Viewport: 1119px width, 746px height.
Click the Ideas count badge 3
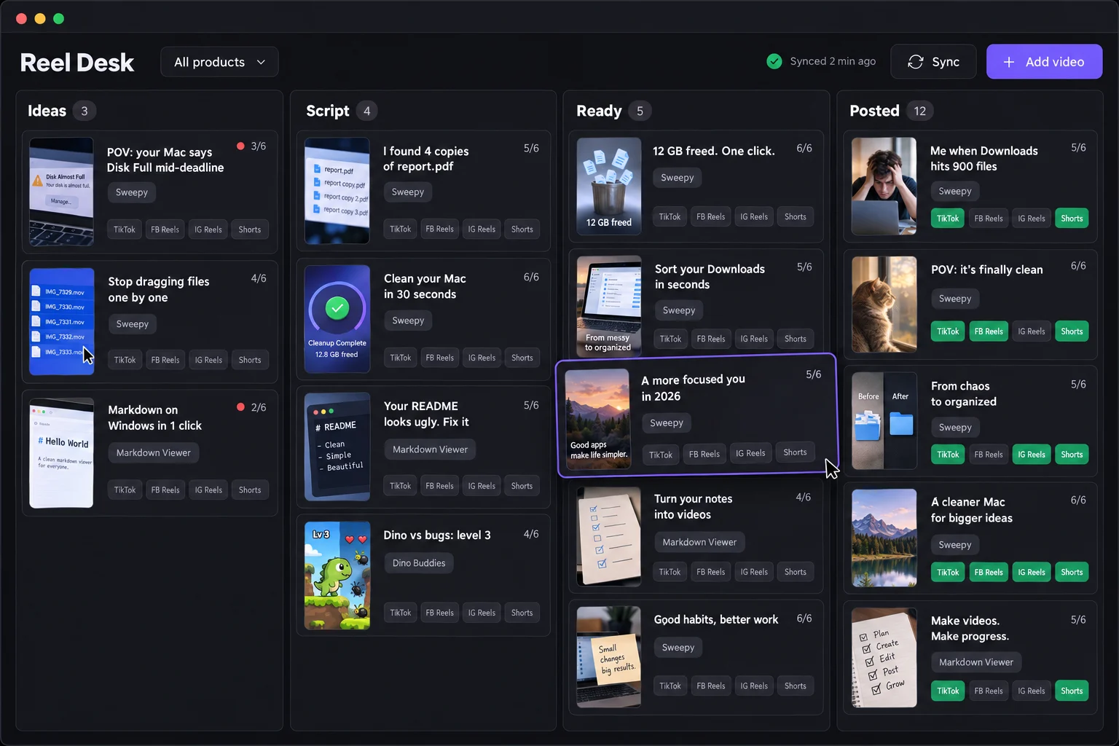(x=85, y=111)
